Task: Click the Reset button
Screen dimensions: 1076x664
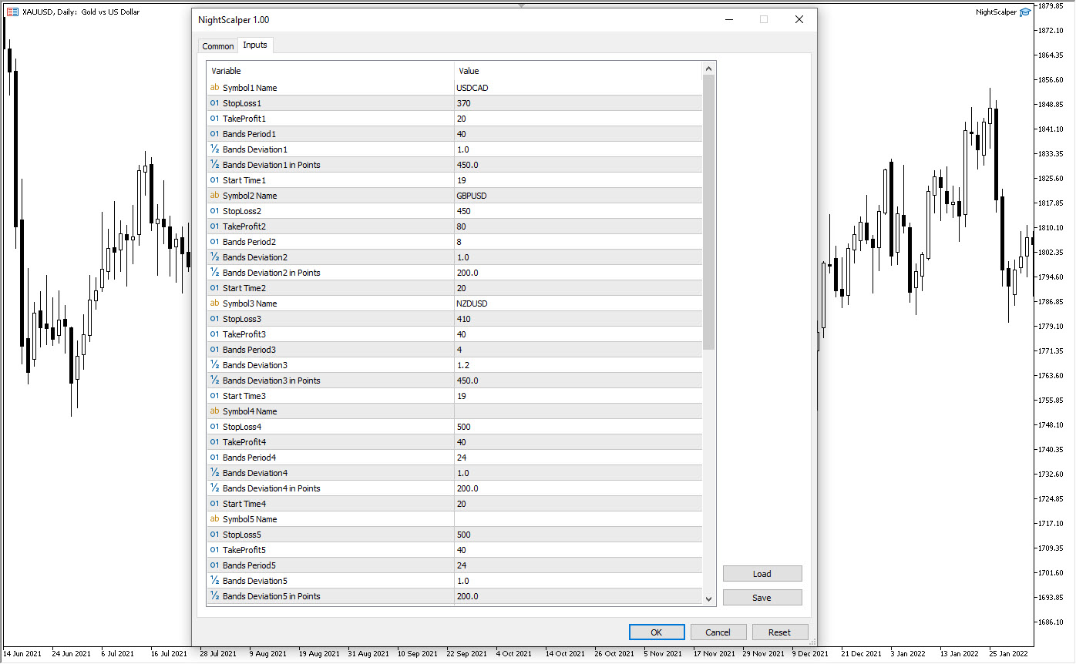Action: tap(779, 632)
